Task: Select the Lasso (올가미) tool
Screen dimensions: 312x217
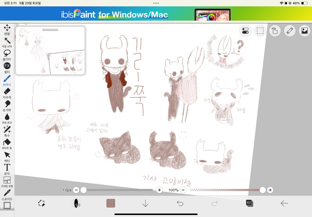Action: click(7, 55)
